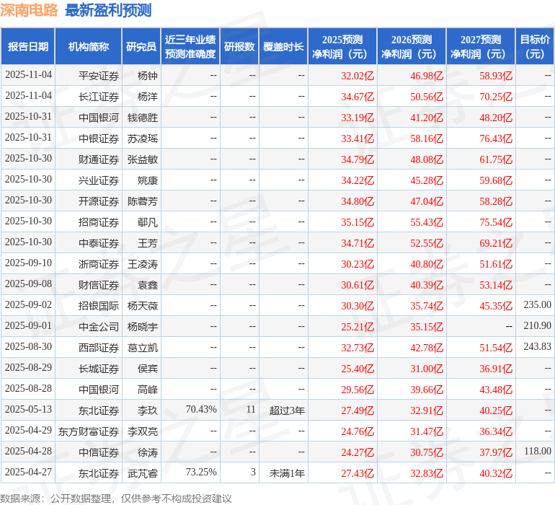Viewport: 555px width, 505px height.
Task: Open the 招银国际 institution entry
Action: [99, 305]
